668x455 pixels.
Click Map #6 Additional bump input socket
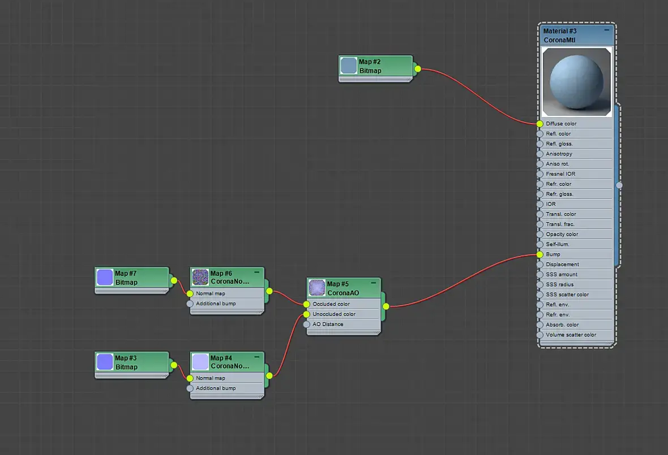click(190, 304)
